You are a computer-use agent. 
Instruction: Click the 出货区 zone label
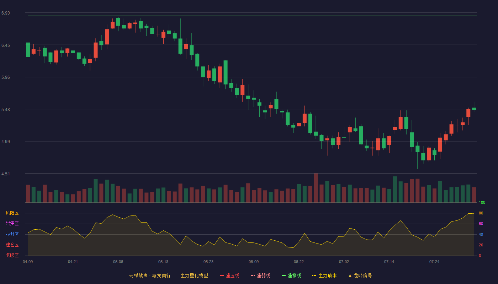tap(12, 224)
